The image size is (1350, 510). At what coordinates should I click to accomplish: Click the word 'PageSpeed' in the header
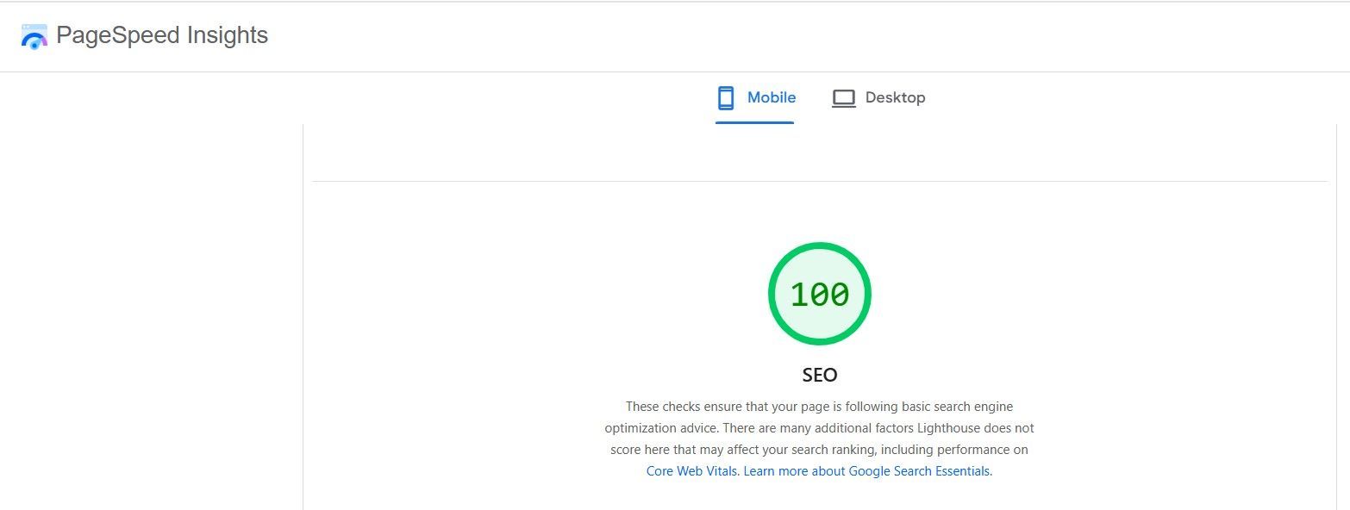click(x=106, y=35)
